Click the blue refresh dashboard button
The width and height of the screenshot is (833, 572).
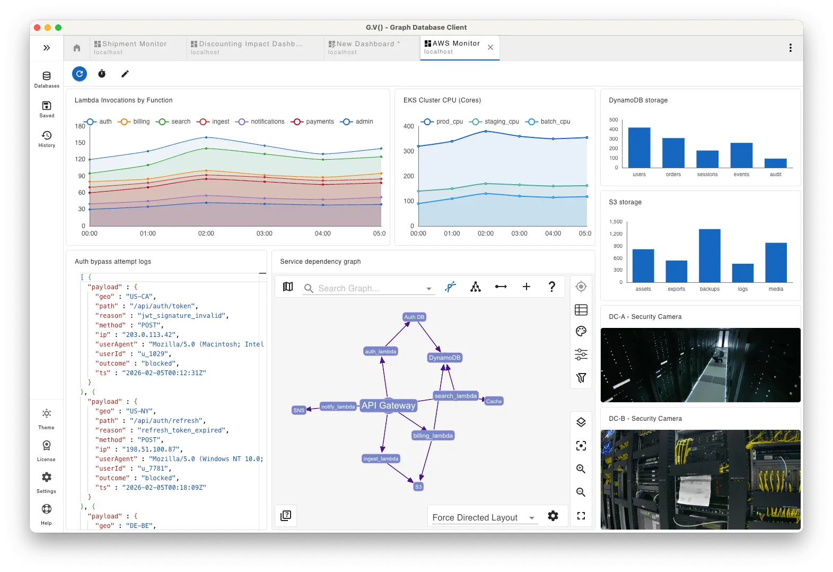pos(80,74)
